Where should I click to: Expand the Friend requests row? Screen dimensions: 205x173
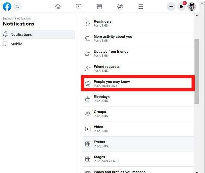(138, 69)
